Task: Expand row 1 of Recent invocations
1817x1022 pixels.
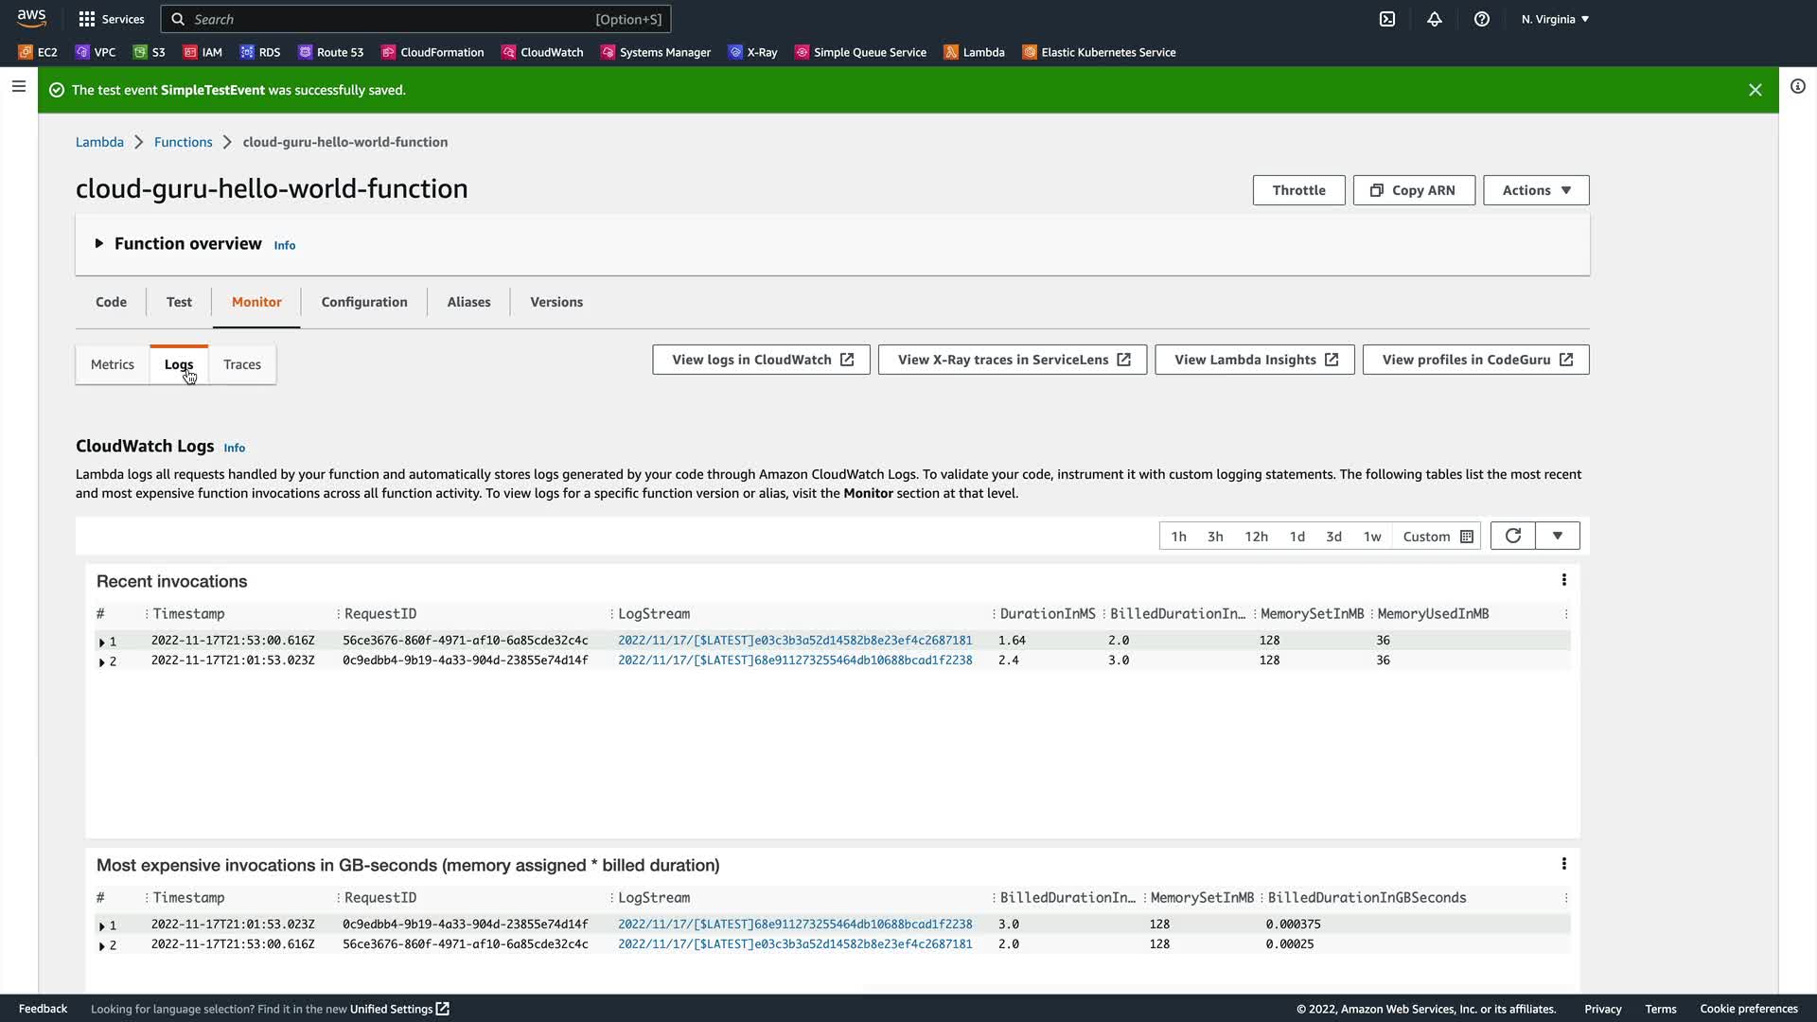Action: coord(102,642)
